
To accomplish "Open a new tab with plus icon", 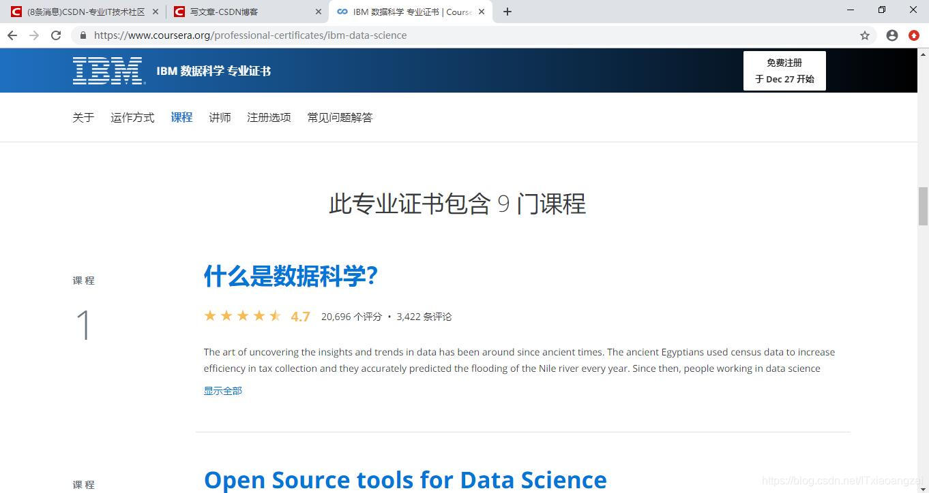I will 507,12.
